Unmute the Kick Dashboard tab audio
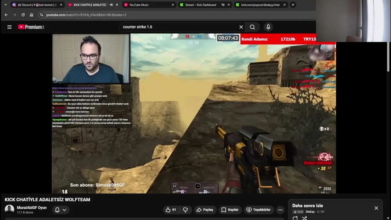Image resolution: width=391 pixels, height=220 pixels. pyautogui.click(x=223, y=5)
